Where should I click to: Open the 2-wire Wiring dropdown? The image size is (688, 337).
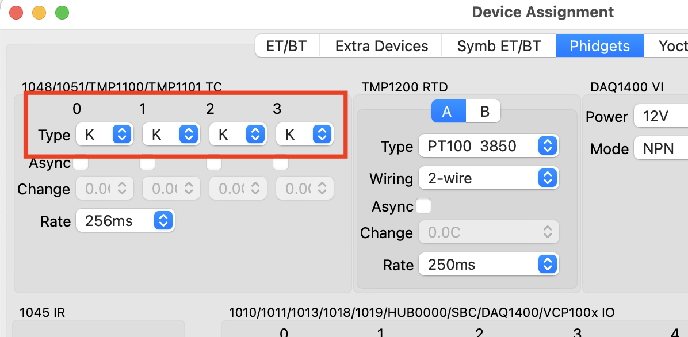[x=488, y=178]
